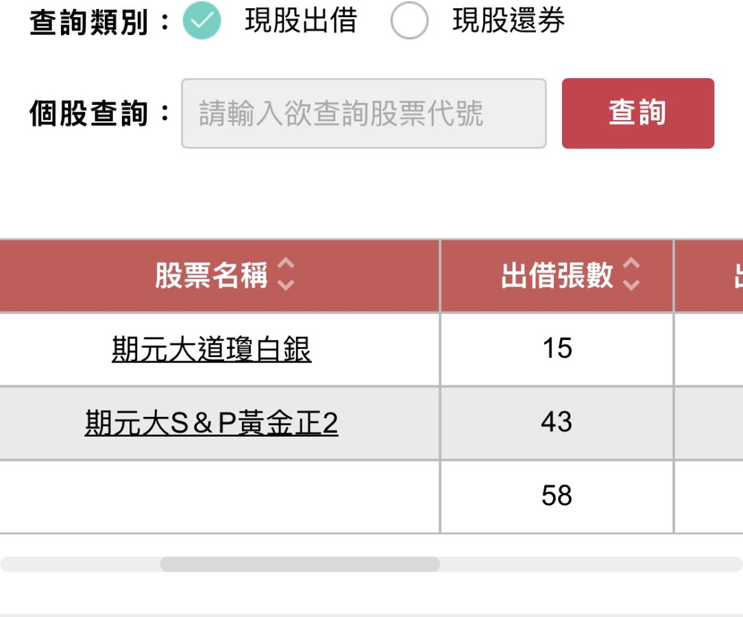The height and width of the screenshot is (617, 743).
Task: Click the descending sort arrow for 出借張數
Action: [x=631, y=285]
